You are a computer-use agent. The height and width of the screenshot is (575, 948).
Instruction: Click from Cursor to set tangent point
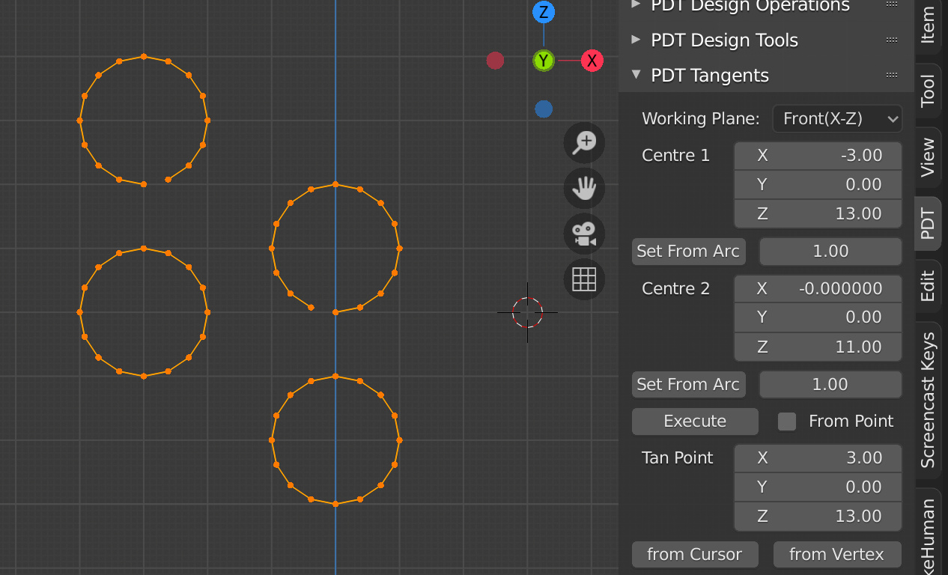695,554
